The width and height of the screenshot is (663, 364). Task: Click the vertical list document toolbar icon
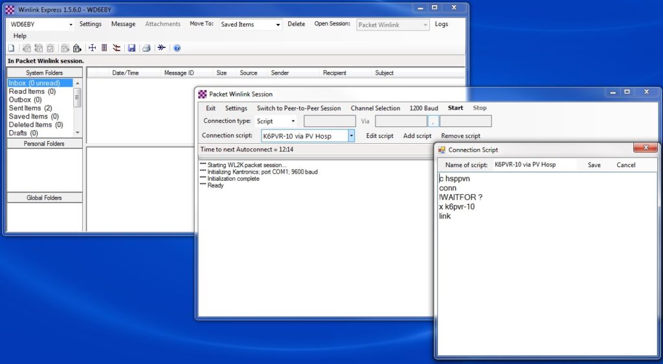coord(104,48)
